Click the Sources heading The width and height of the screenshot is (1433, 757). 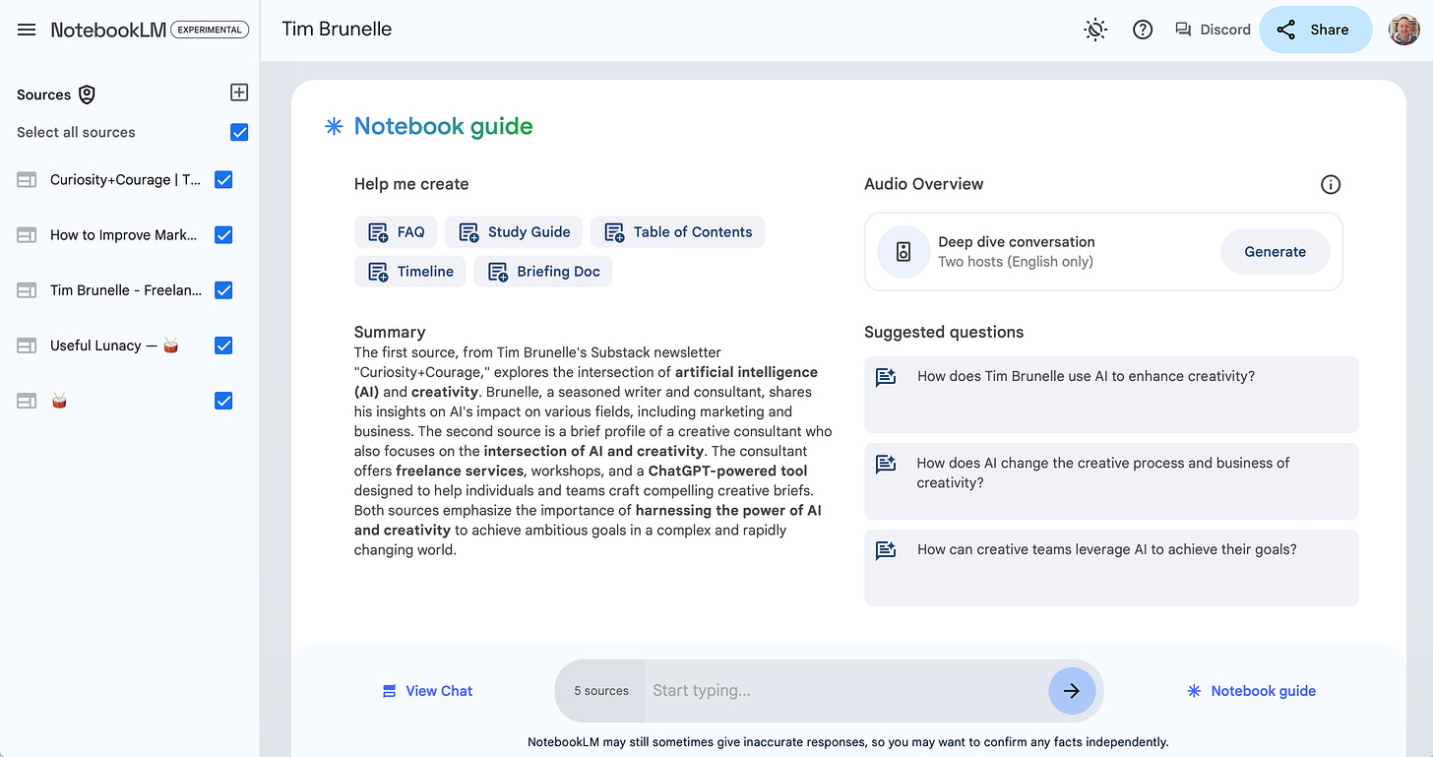pos(43,95)
